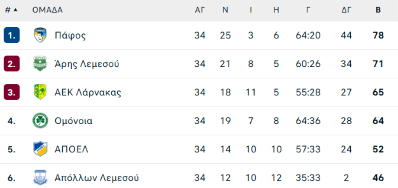
Task: Click the Άρης Λεμεσού team logo
Action: click(x=40, y=64)
